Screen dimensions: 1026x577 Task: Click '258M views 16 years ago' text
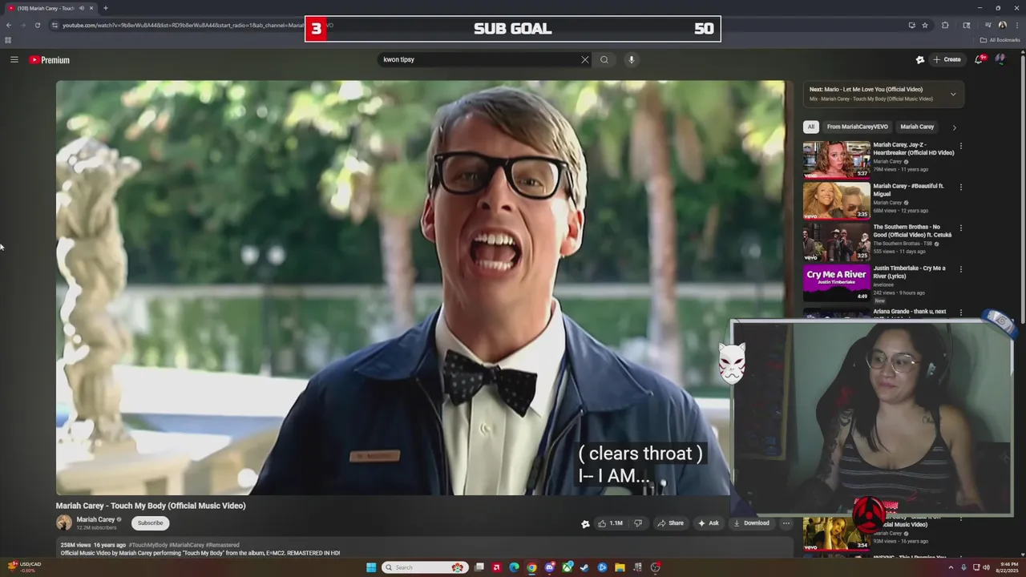click(x=92, y=545)
